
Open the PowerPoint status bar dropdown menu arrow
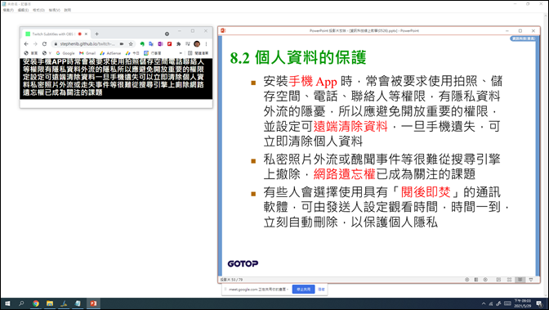(x=531, y=280)
